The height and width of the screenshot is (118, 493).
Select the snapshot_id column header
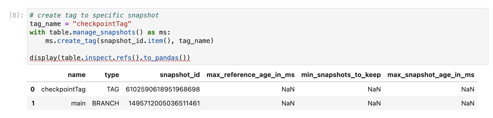tap(180, 75)
